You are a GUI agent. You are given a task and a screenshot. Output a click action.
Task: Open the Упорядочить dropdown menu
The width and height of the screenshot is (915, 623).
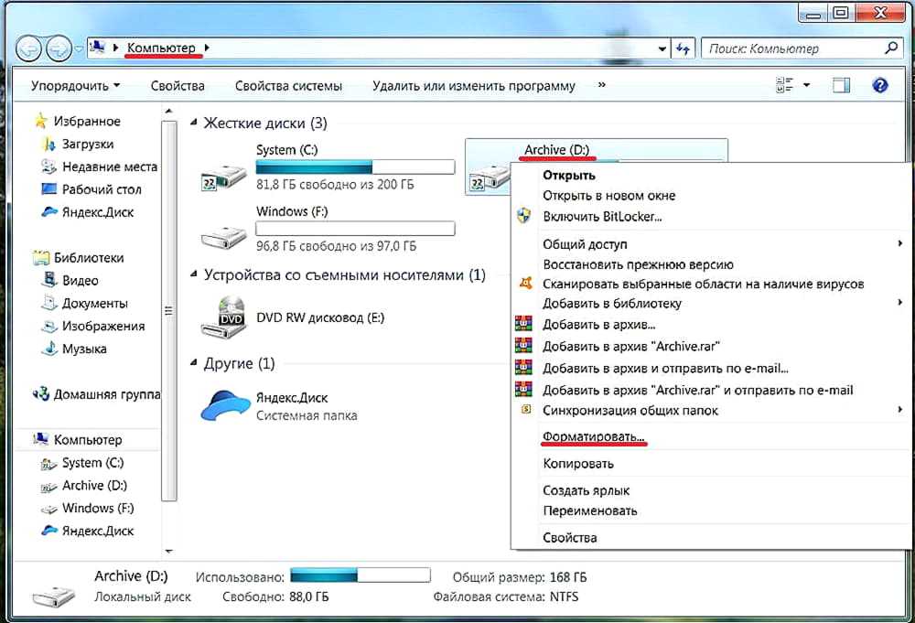click(75, 86)
